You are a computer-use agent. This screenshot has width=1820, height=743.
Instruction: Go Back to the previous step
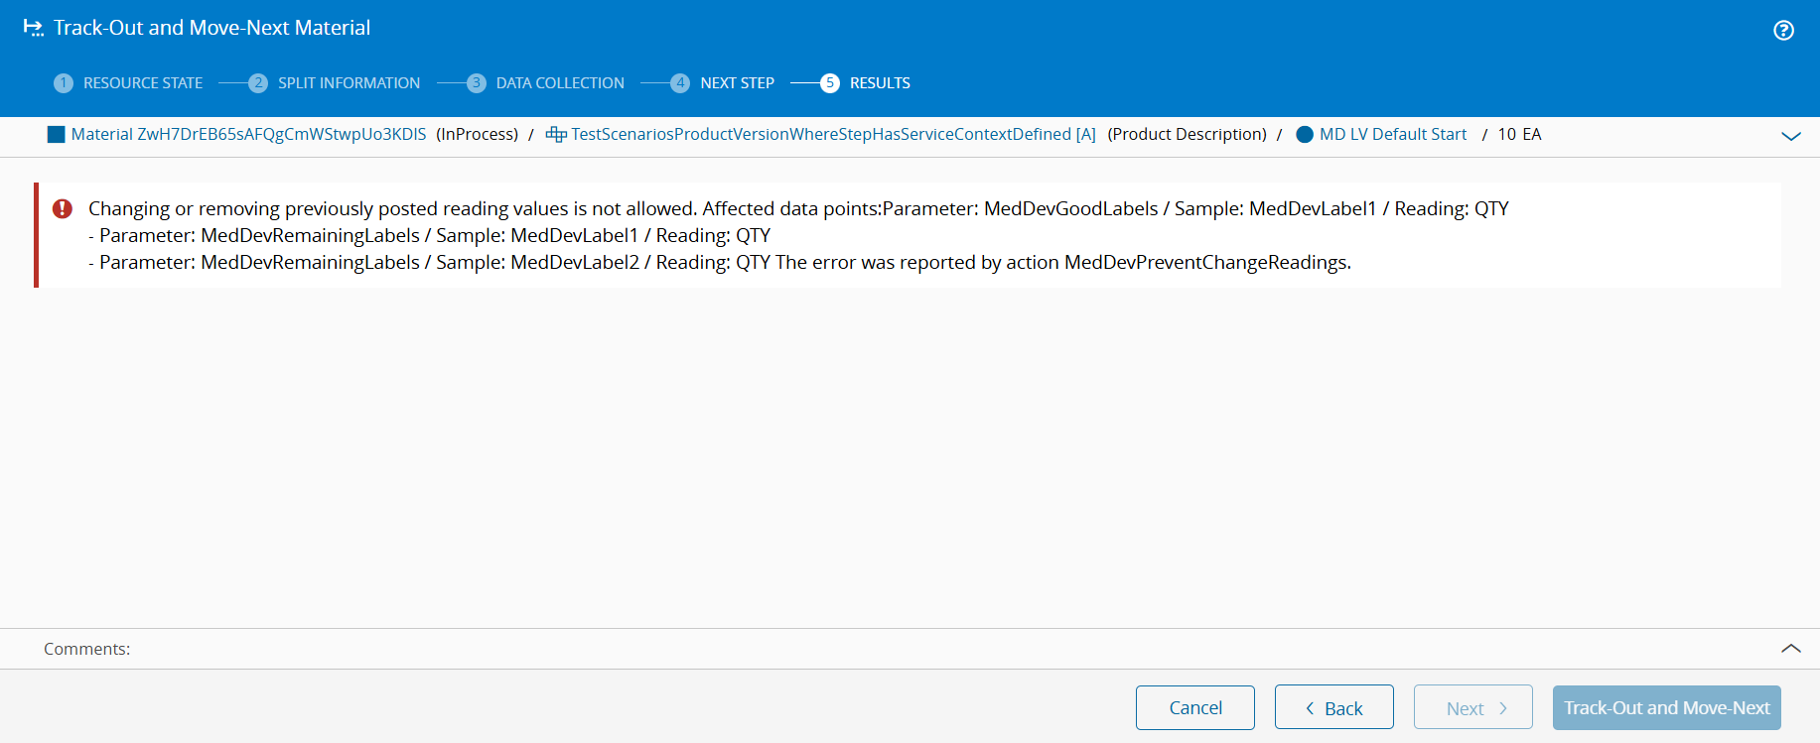click(1334, 708)
